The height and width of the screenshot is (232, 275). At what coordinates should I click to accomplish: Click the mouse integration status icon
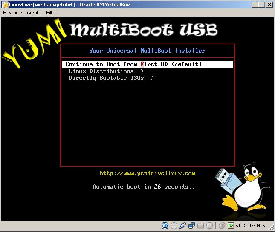[x=222, y=226]
